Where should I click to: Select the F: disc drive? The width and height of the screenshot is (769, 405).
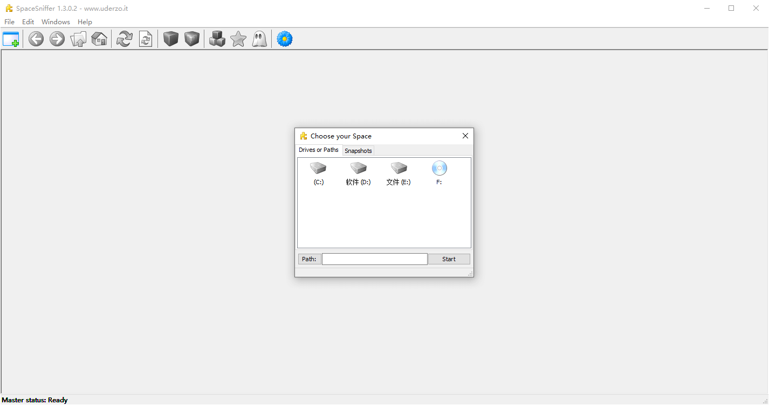pyautogui.click(x=439, y=173)
